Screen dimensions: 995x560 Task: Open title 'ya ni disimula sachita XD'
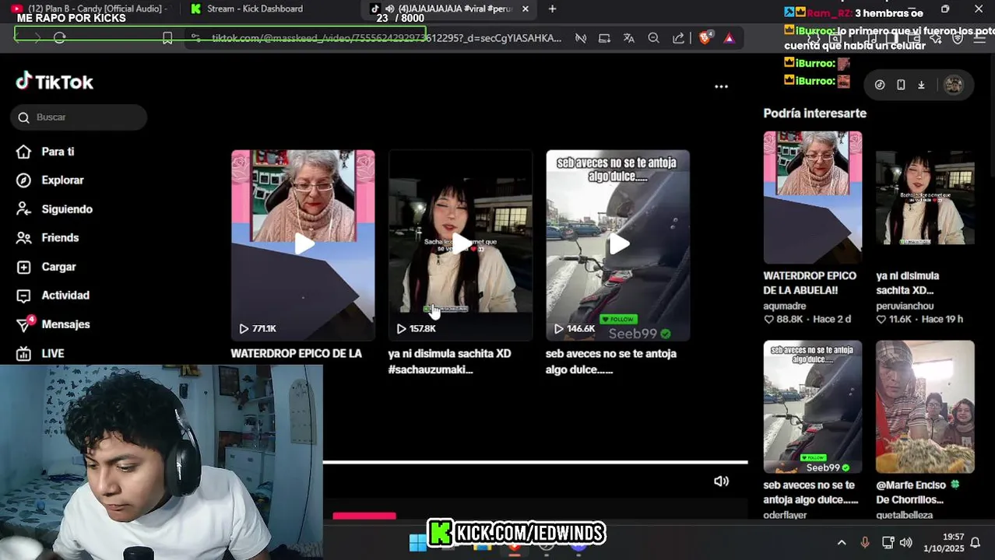point(449,353)
